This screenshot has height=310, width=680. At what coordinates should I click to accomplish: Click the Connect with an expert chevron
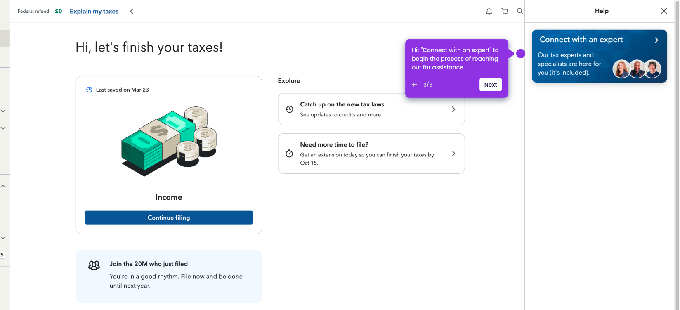[x=656, y=40]
